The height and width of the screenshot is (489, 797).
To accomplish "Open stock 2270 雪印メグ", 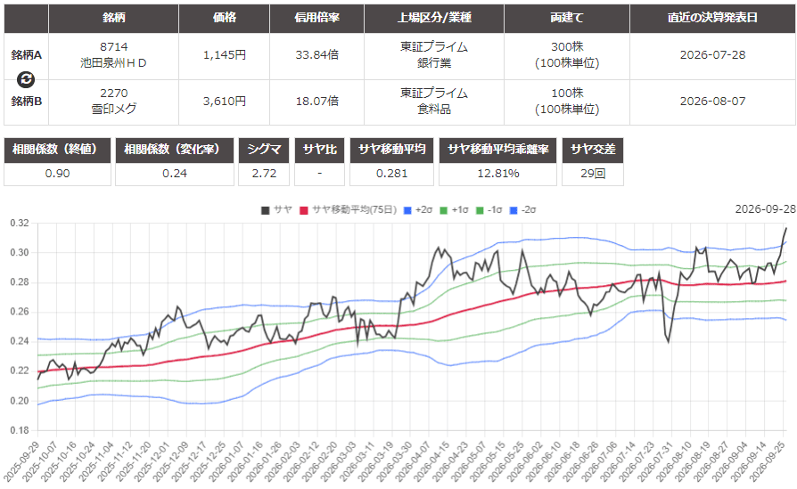I will coord(114,101).
